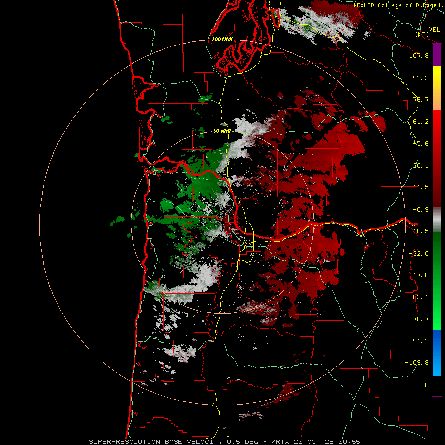This screenshot has width=445, height=445.
Task: Click the -78.7 scale value
Action: coord(419,319)
